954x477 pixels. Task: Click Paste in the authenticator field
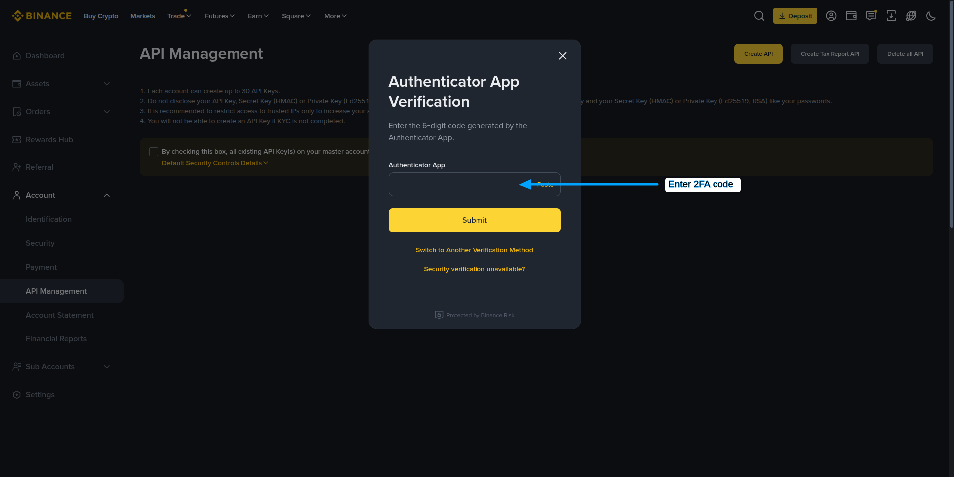(x=545, y=184)
